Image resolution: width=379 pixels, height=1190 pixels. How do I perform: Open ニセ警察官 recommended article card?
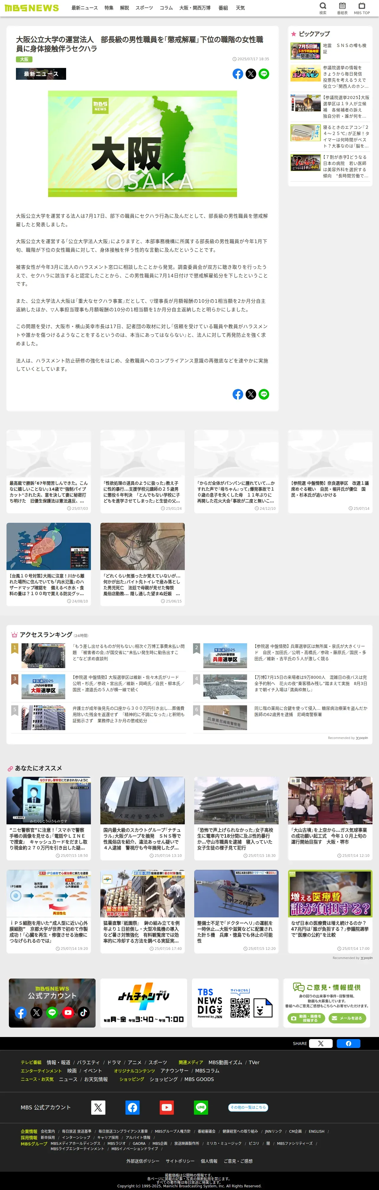[x=48, y=818]
